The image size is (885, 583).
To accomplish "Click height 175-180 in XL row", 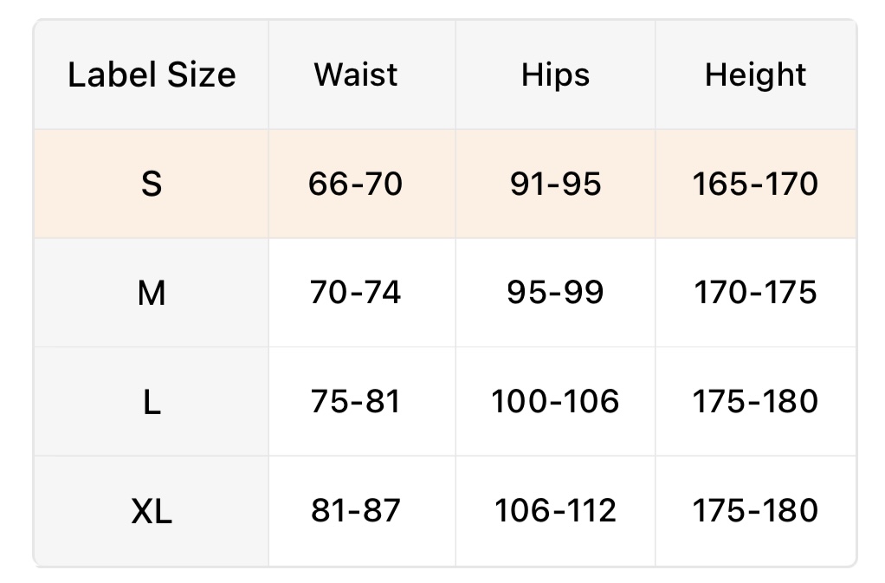I will tap(755, 511).
